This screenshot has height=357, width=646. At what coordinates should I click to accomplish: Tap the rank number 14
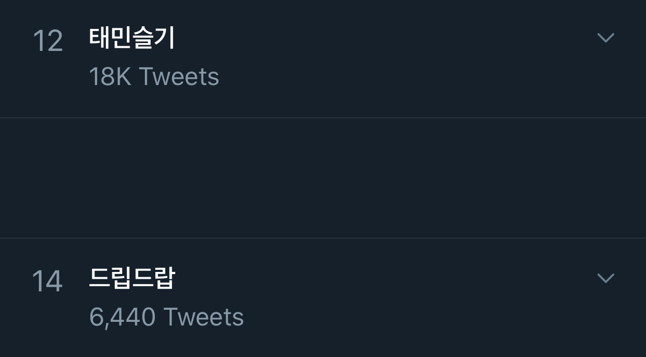pos(47,281)
